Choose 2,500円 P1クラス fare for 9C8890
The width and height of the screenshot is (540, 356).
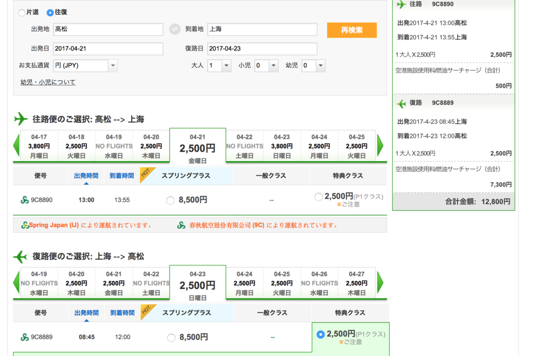pos(319,197)
